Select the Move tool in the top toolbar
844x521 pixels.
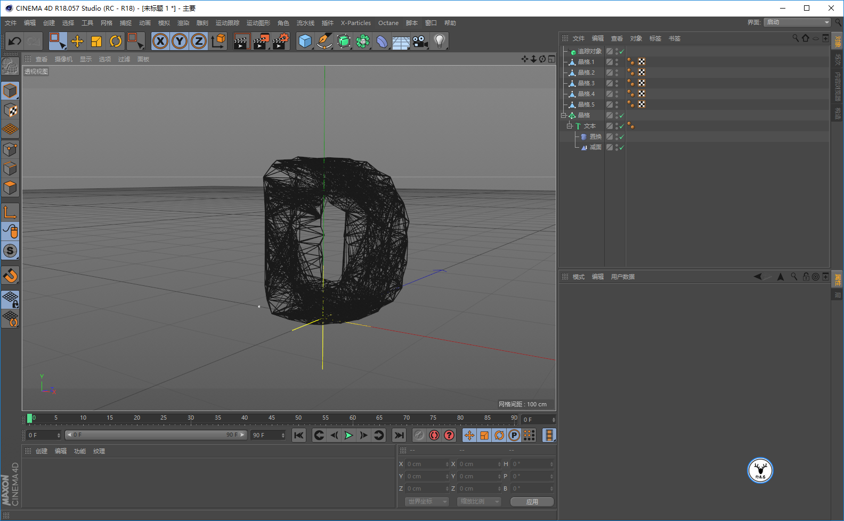click(77, 41)
